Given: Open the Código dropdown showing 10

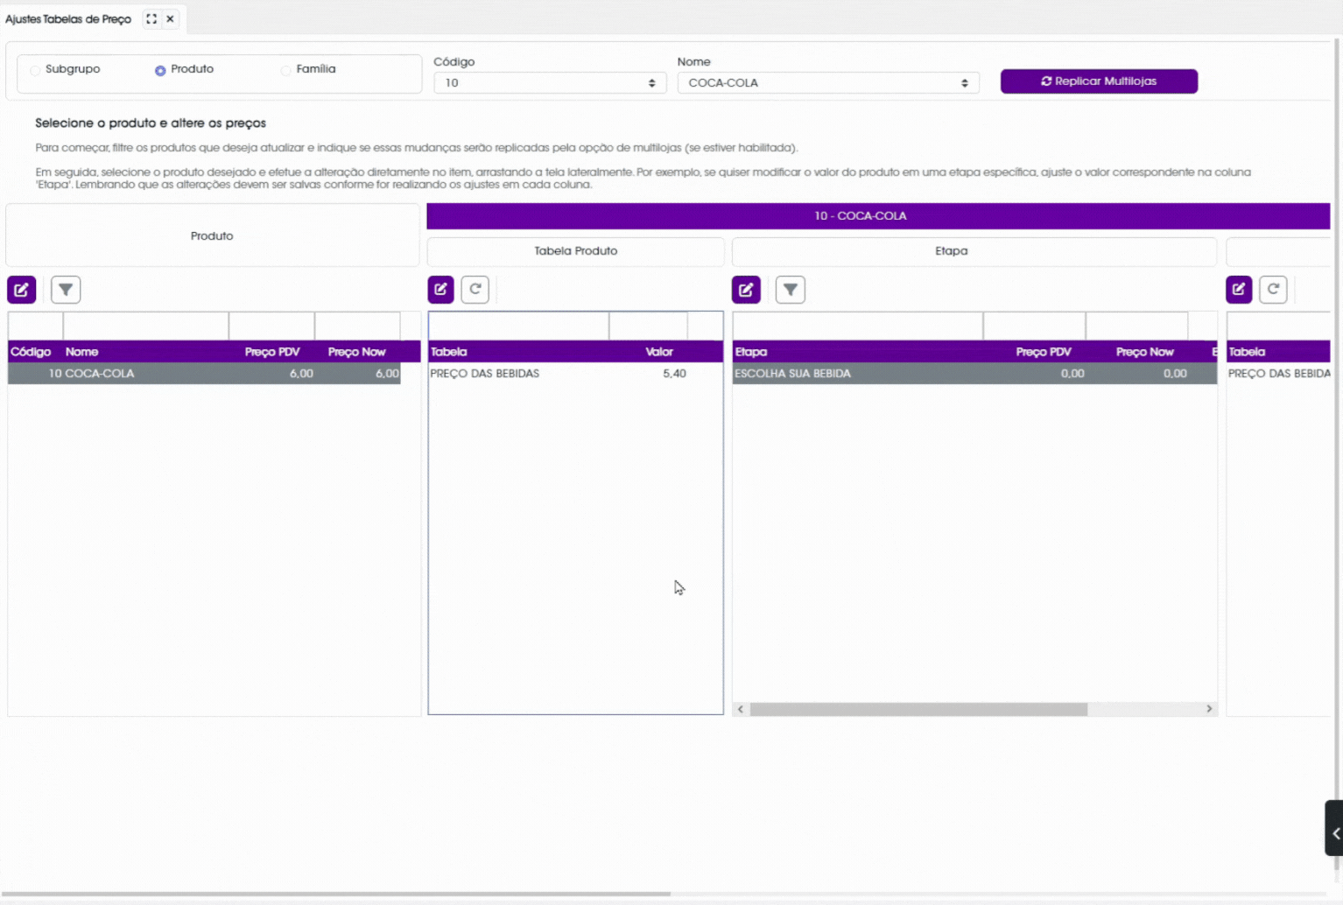Looking at the screenshot, I should coord(550,82).
